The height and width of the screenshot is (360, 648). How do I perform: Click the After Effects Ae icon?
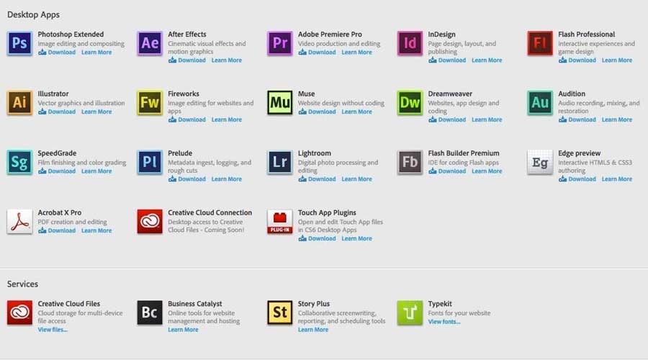(150, 43)
